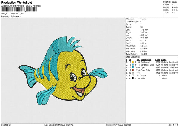
Task: Click the barcode under the worksheet title
Action: click(19, 10)
